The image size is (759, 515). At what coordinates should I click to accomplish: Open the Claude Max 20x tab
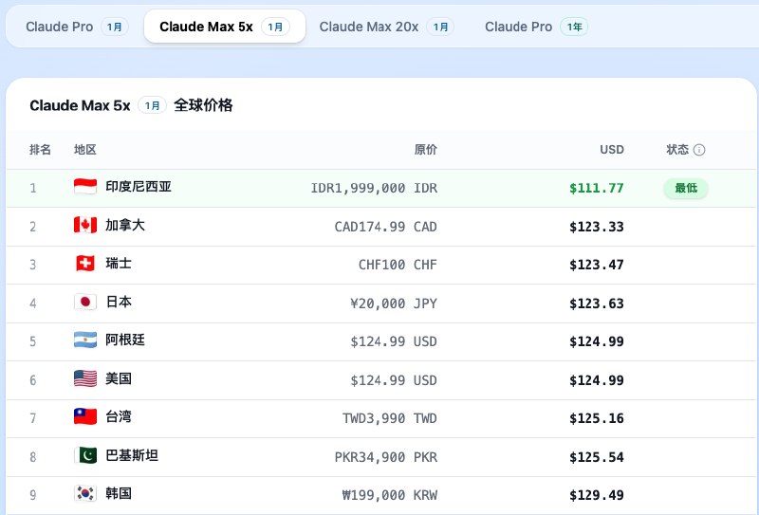386,27
